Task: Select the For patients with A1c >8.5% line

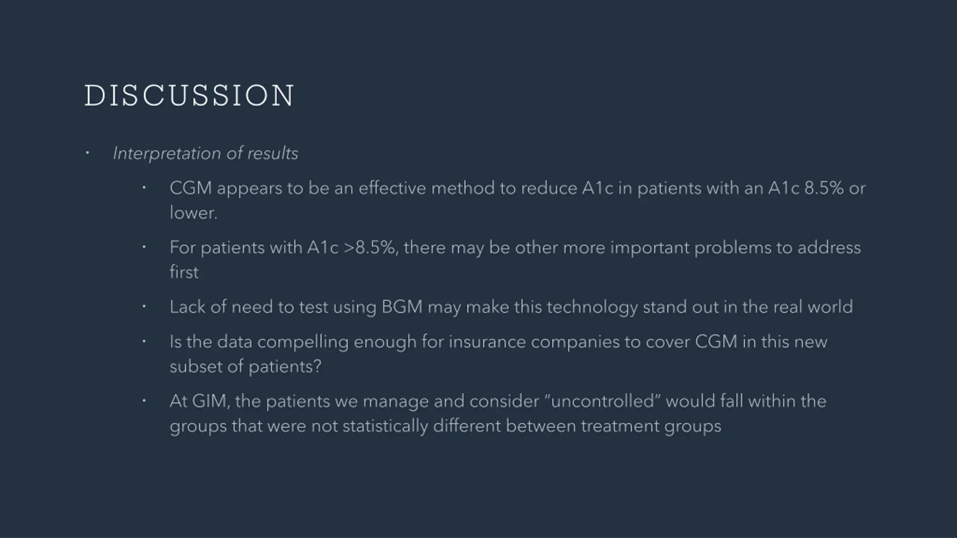Action: pyautogui.click(x=515, y=248)
